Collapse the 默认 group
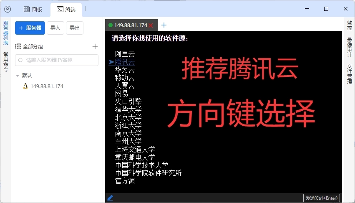This screenshot has width=355, height=203. tap(18, 76)
